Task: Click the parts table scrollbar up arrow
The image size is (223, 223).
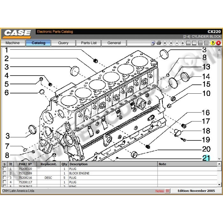Action: click(x=219, y=164)
